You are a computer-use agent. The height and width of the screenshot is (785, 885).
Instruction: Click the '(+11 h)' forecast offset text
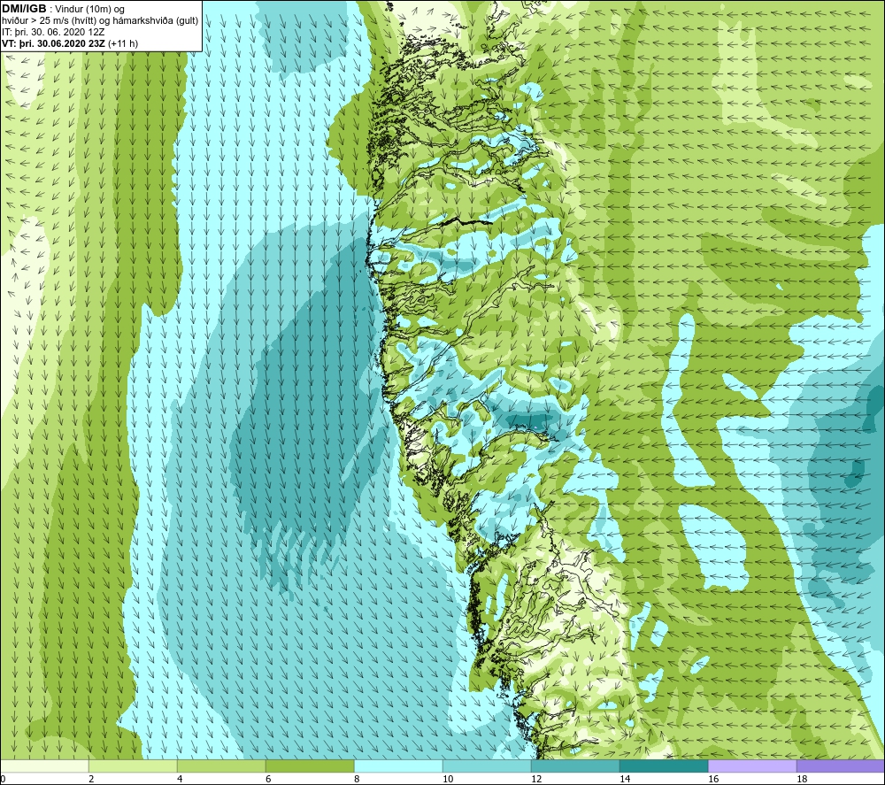[123, 43]
